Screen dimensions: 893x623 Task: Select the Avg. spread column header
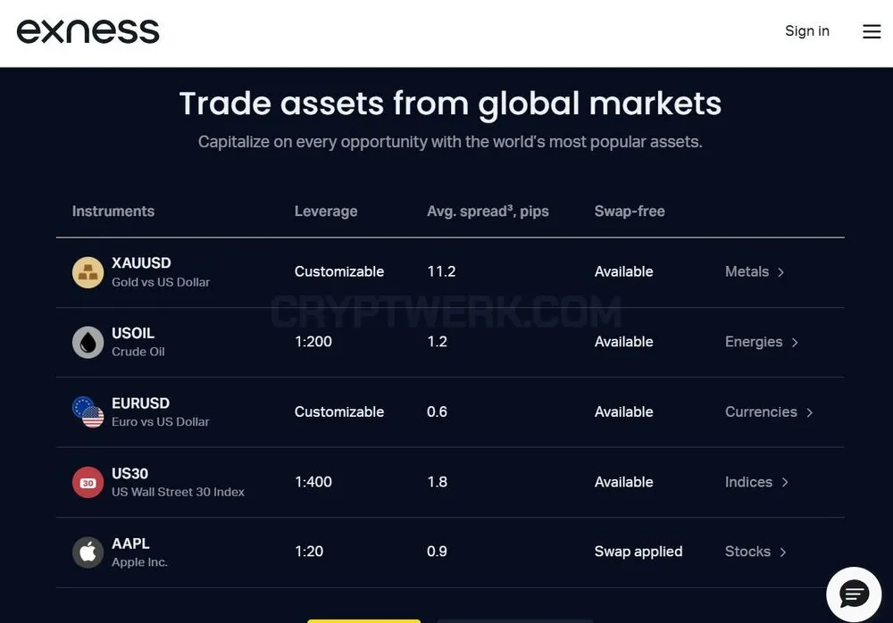tap(488, 212)
